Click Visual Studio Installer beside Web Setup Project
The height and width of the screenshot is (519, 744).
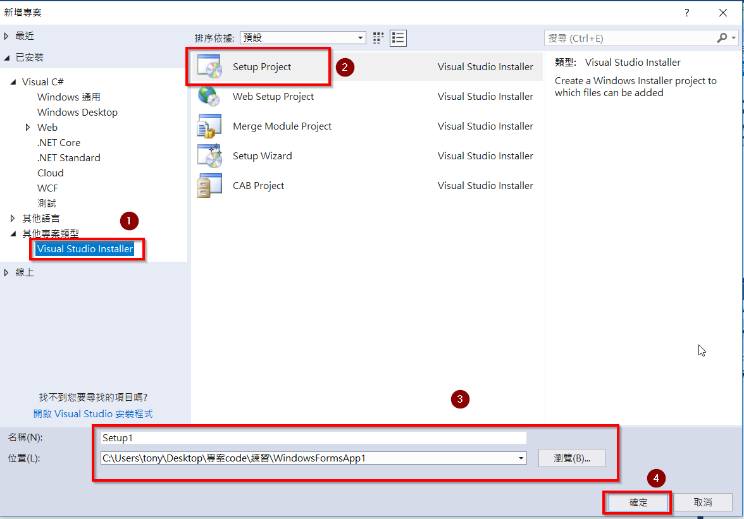pos(485,96)
